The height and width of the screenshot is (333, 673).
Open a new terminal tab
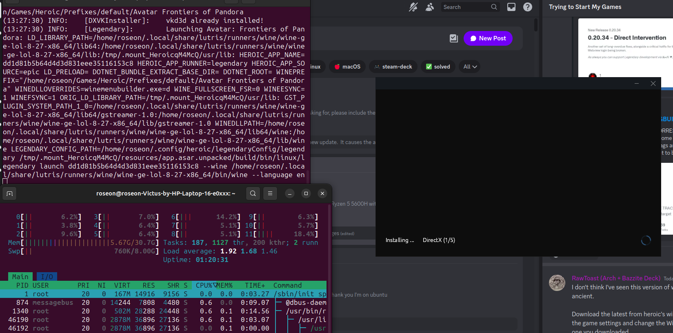pyautogui.click(x=9, y=193)
